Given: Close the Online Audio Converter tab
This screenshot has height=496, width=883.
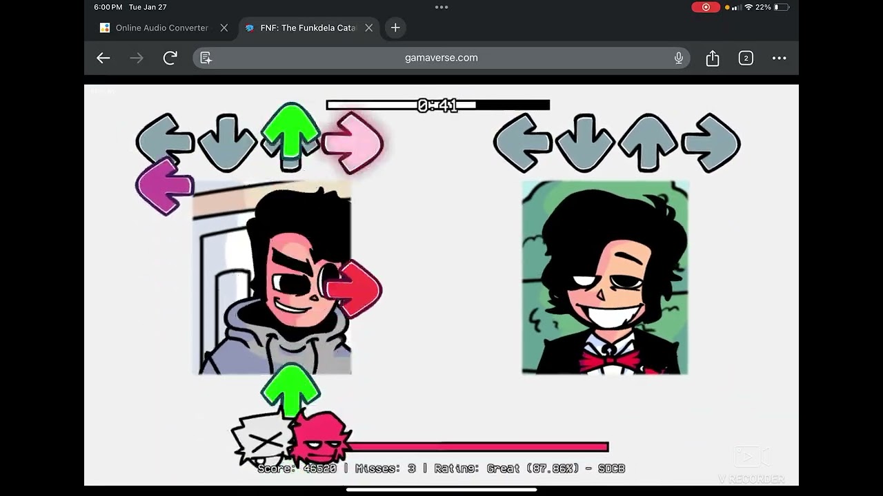Looking at the screenshot, I should click(x=224, y=28).
